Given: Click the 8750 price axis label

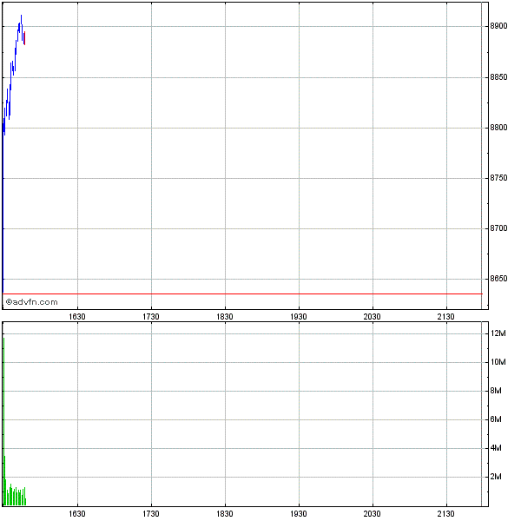Looking at the screenshot, I should coord(498,178).
